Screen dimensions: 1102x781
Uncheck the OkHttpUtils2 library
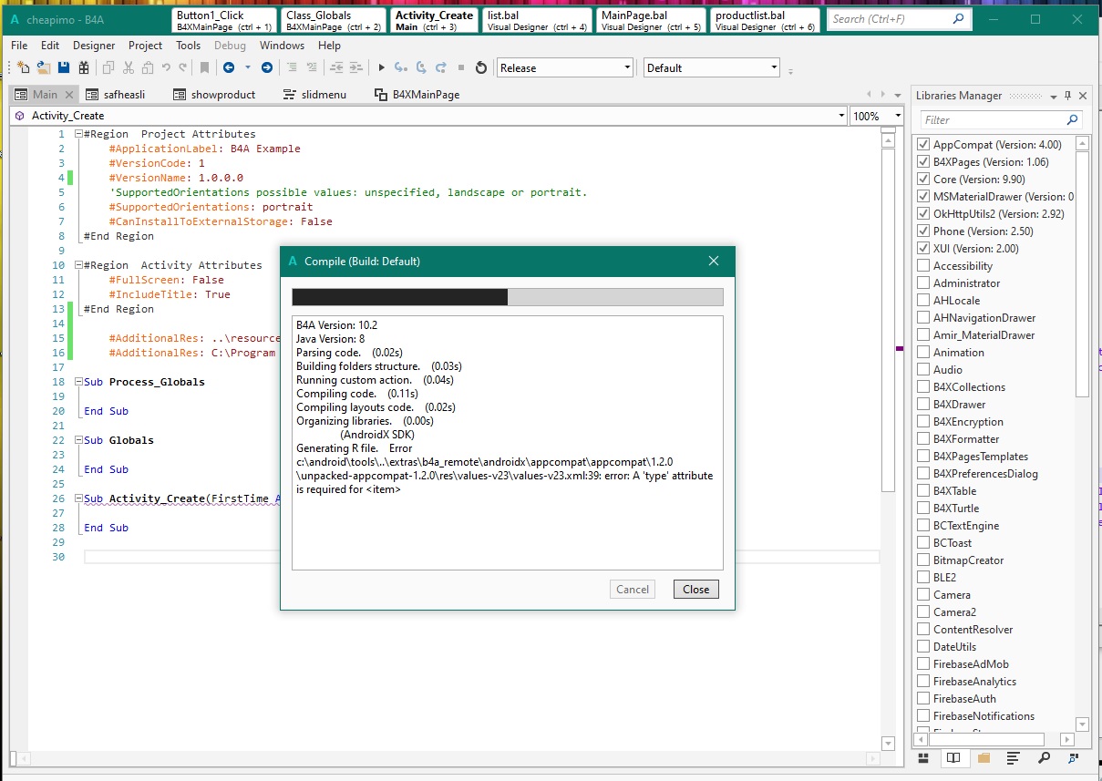[x=923, y=214]
